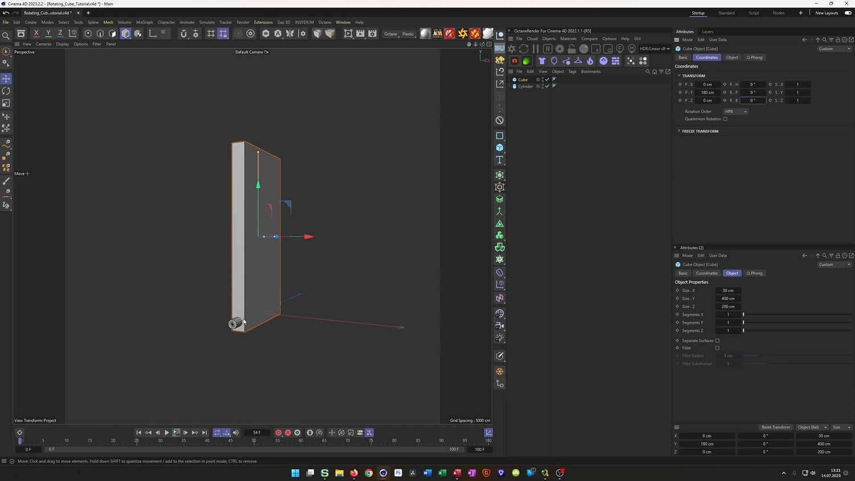Viewport: 855px width, 481px height.
Task: Open Windows Start menu on taskbar
Action: click(x=295, y=473)
